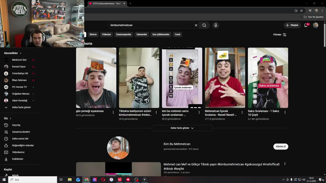Viewport: 326px width, 183px height.
Task: Close the kimbumehmetcan browser tab
Action: 124,3
